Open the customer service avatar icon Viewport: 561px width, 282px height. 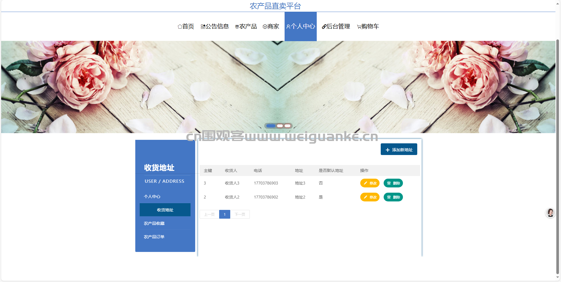[550, 213]
